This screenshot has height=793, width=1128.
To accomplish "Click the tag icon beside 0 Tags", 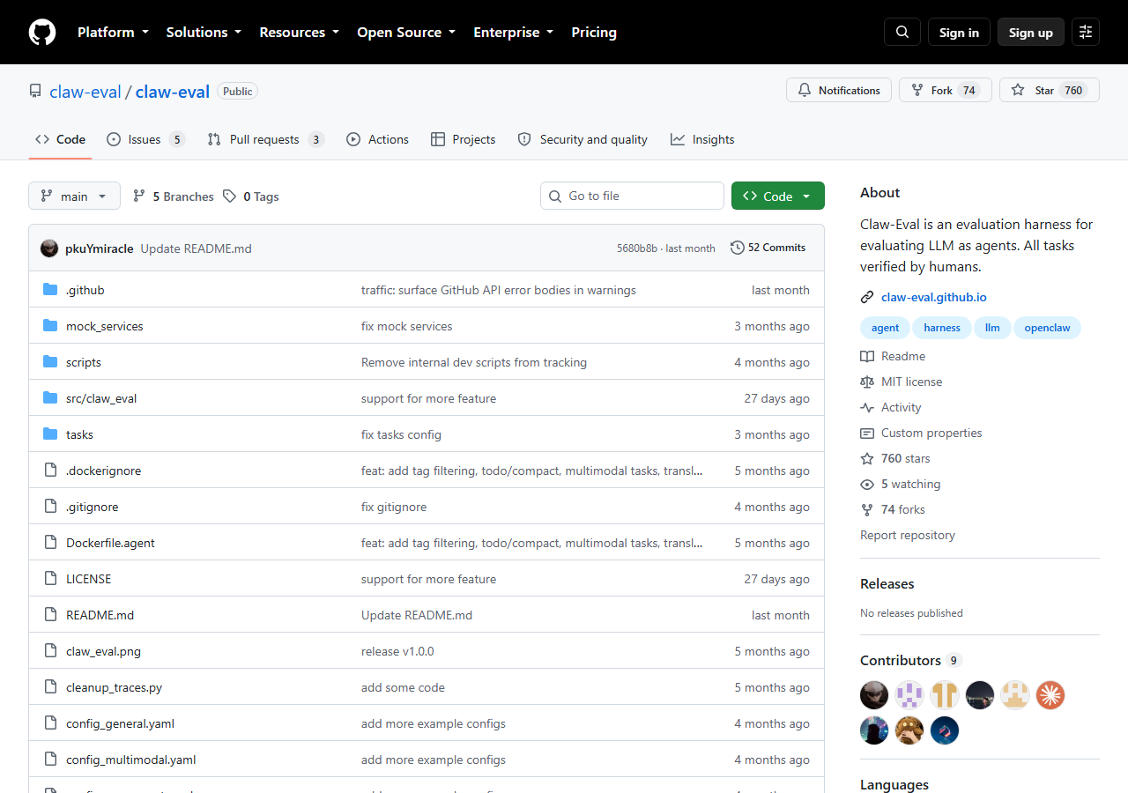I will [x=230, y=196].
